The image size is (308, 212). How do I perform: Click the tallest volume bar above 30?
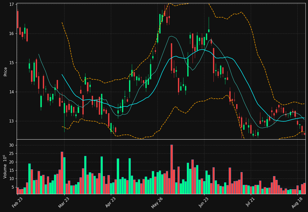pyautogui.click(x=172, y=169)
